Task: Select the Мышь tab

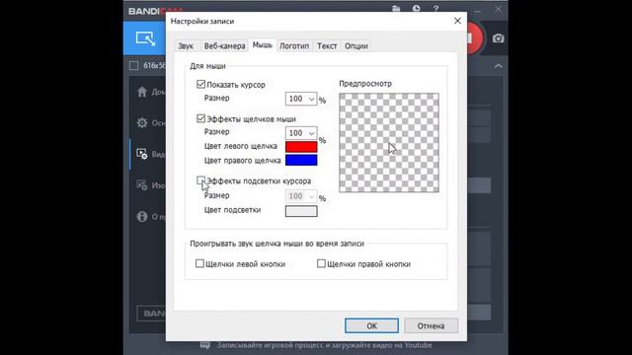Action: (263, 45)
